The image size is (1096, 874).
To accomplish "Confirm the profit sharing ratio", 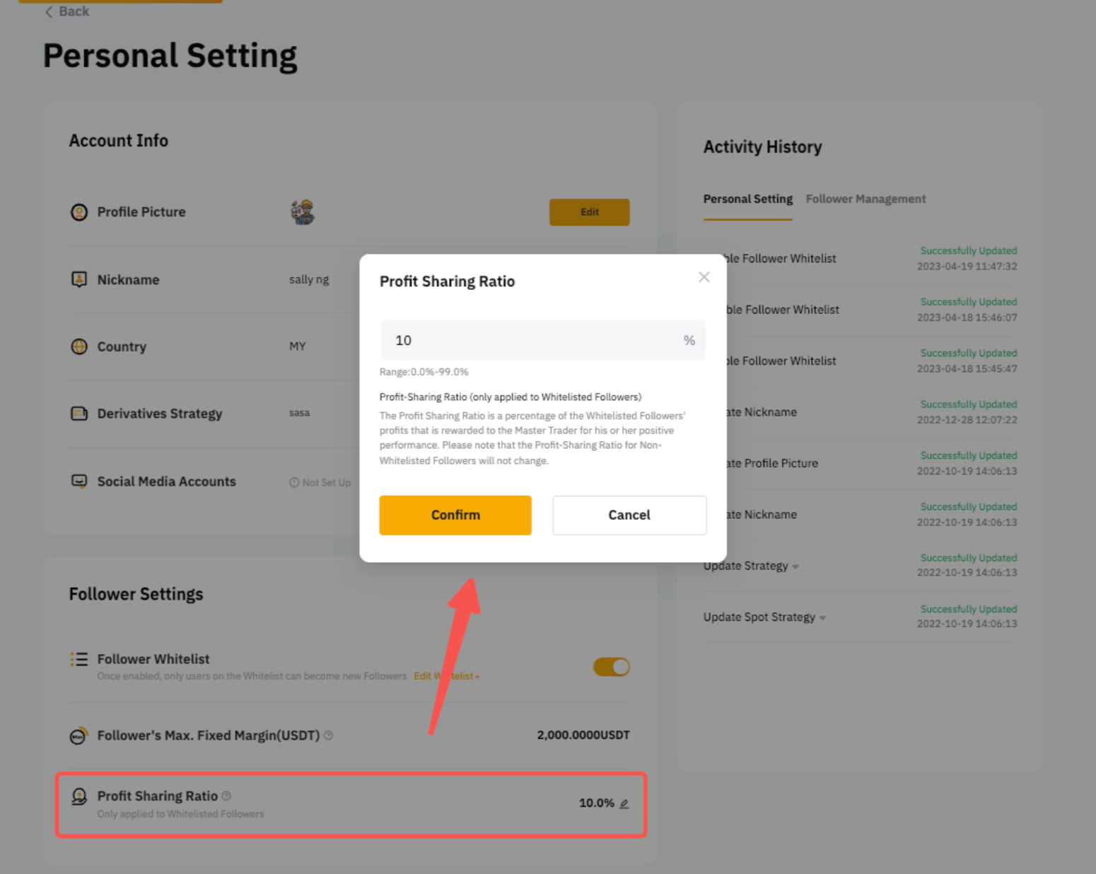I will [455, 515].
